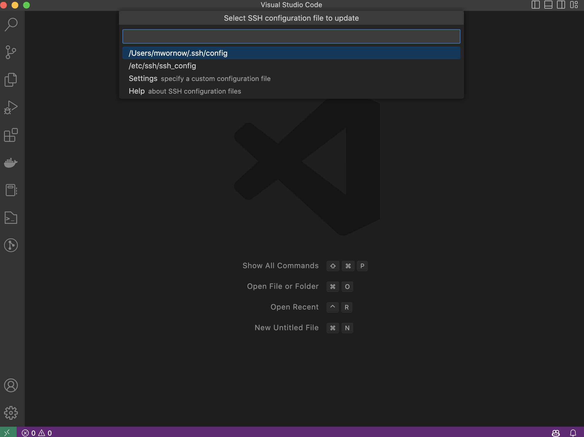Open the Docker view
This screenshot has height=437, width=584.
click(11, 163)
